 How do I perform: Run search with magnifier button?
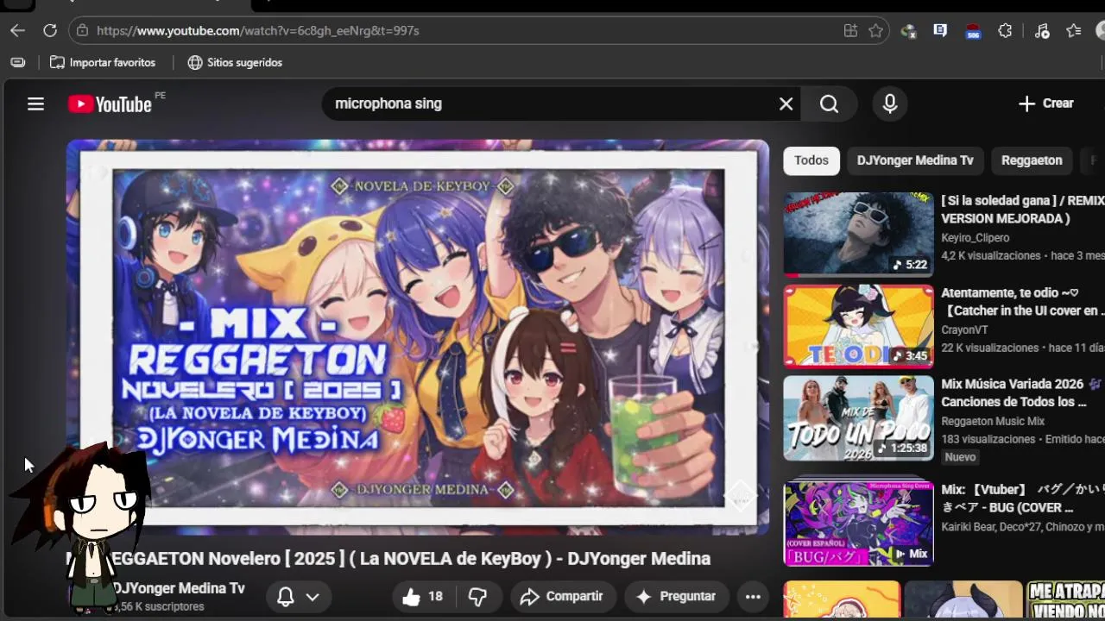(x=829, y=103)
